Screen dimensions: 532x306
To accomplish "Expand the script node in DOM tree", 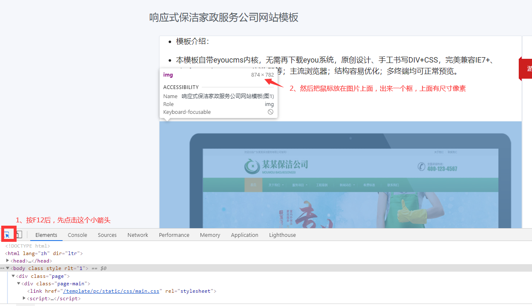I will point(24,298).
